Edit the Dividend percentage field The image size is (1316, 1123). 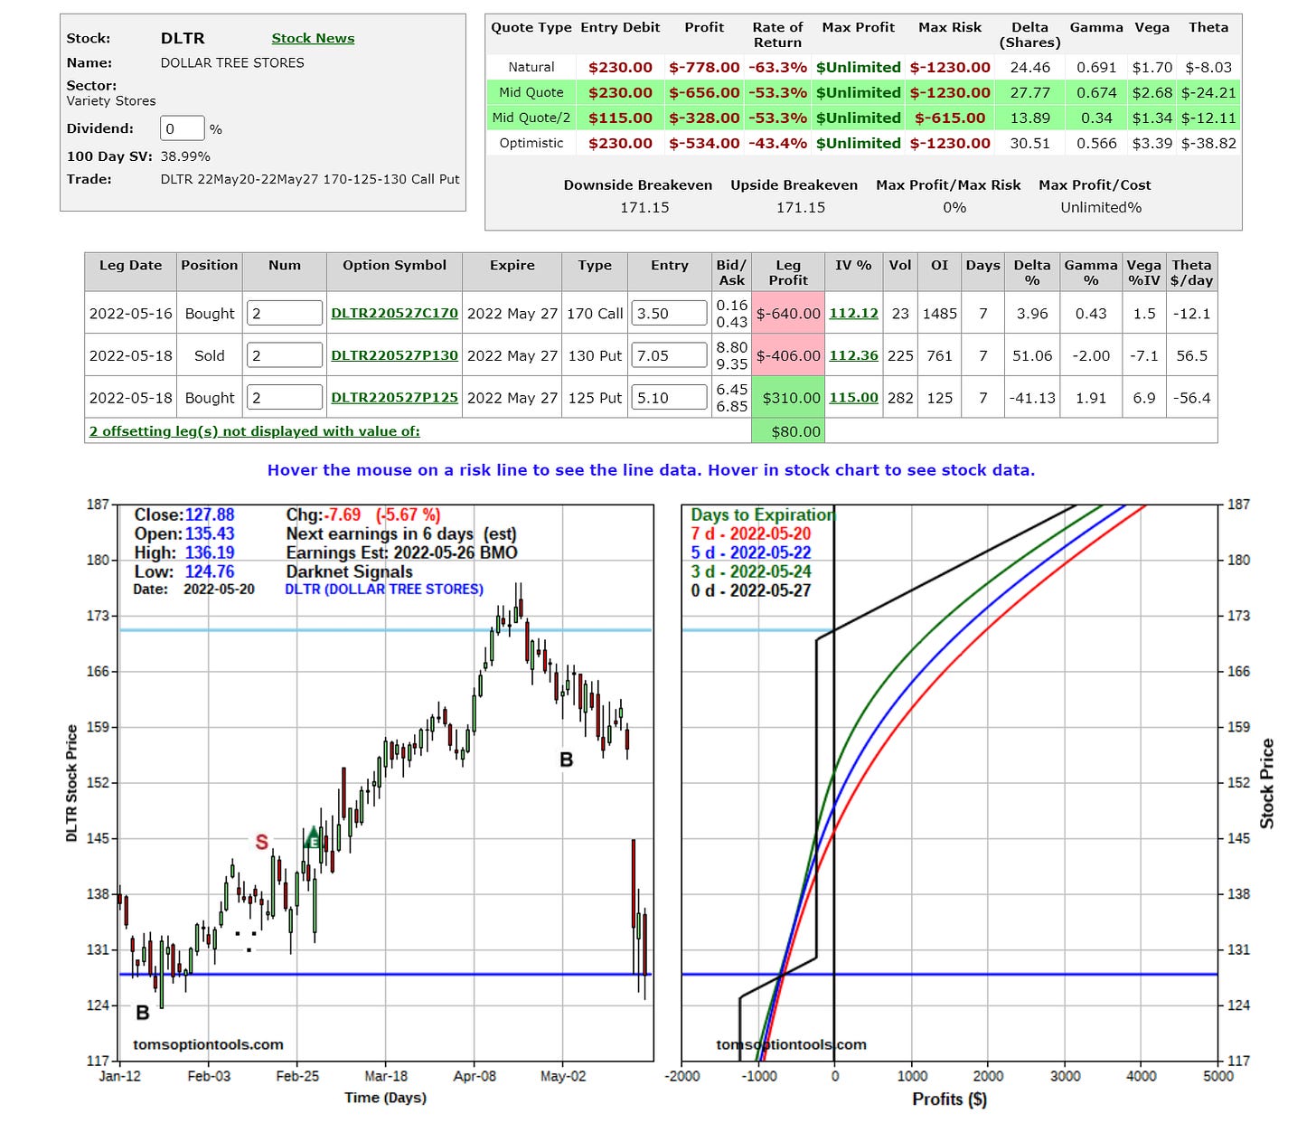[x=183, y=128]
